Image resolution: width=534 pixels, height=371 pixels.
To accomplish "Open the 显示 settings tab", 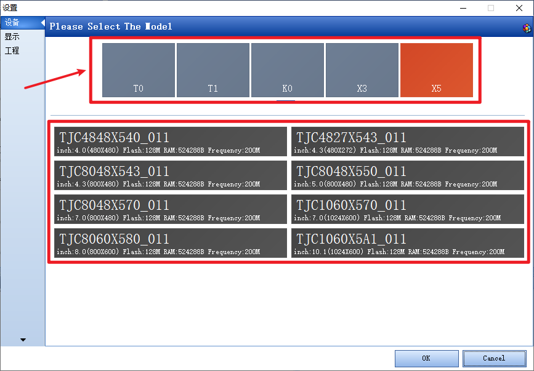I will 22,36.
